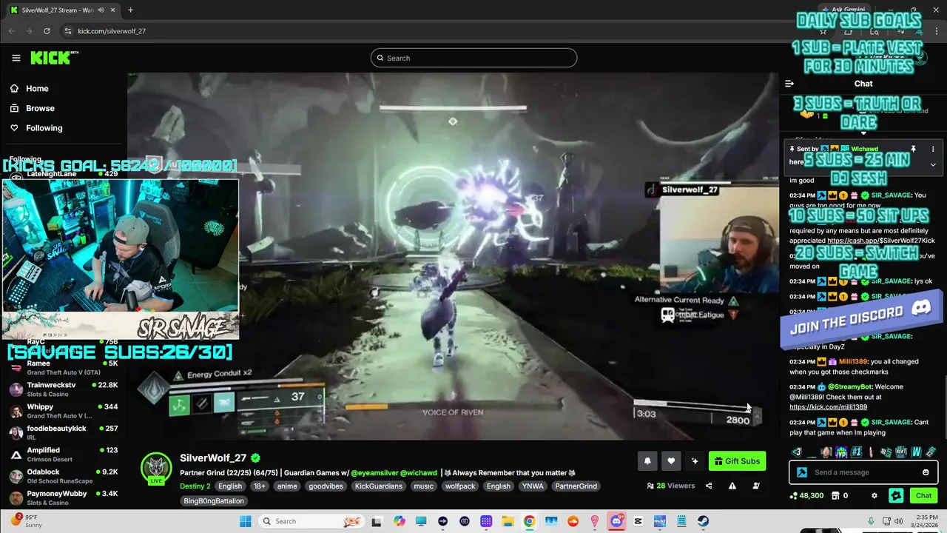Click the @wichawd mention link
Viewport: 947px width, 533px height.
point(419,473)
